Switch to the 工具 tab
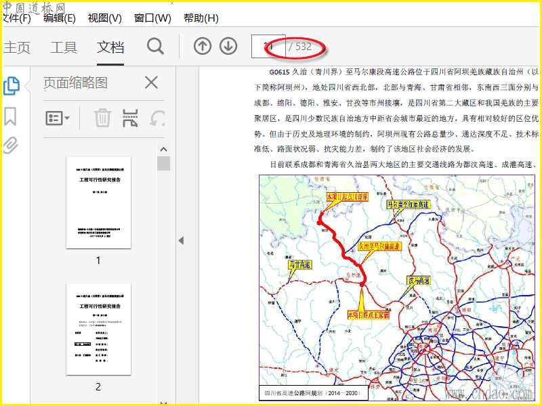 [x=64, y=47]
